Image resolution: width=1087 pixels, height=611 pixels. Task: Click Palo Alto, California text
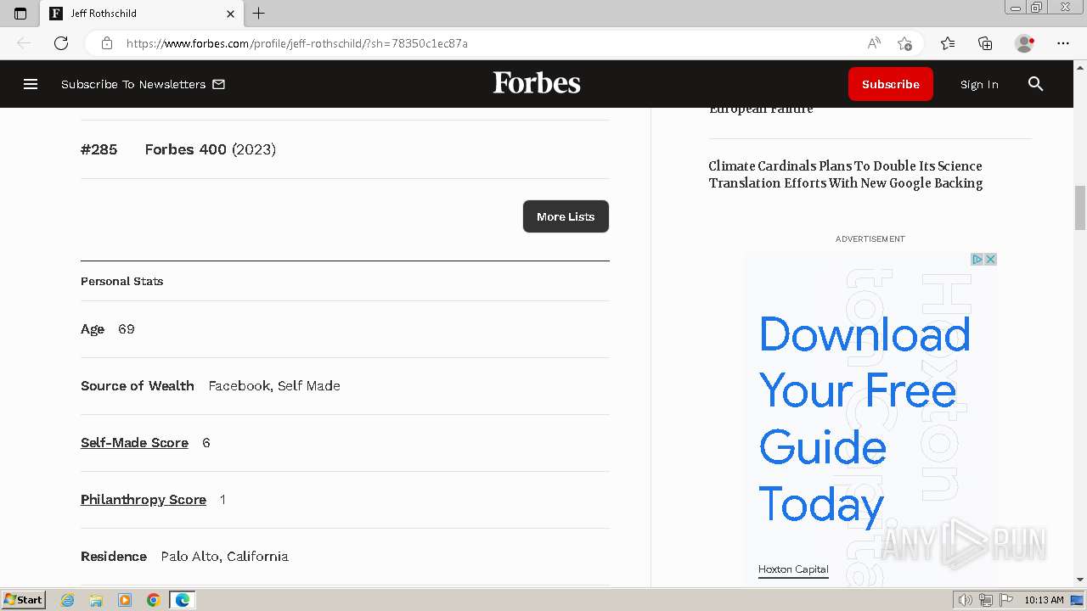coord(224,557)
